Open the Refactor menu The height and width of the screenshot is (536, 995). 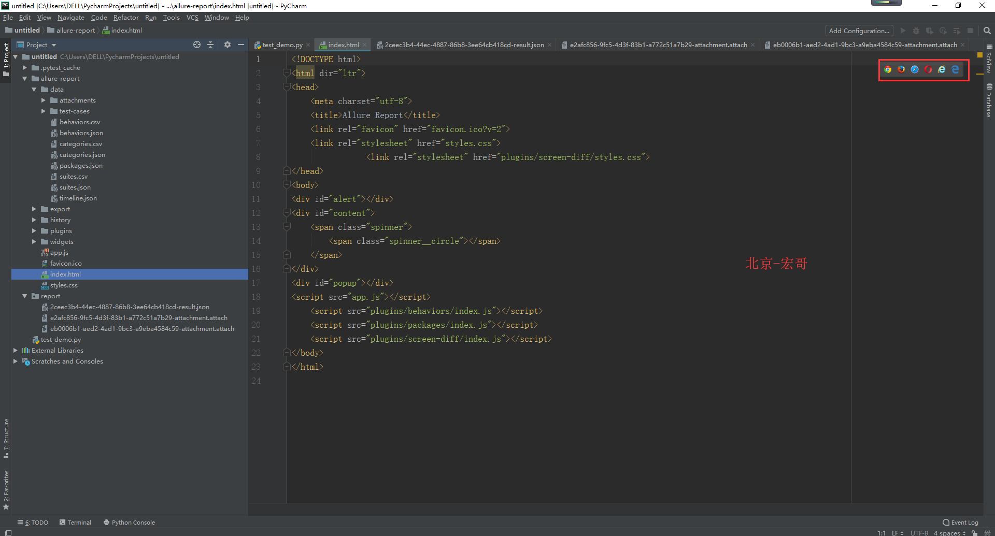point(126,18)
